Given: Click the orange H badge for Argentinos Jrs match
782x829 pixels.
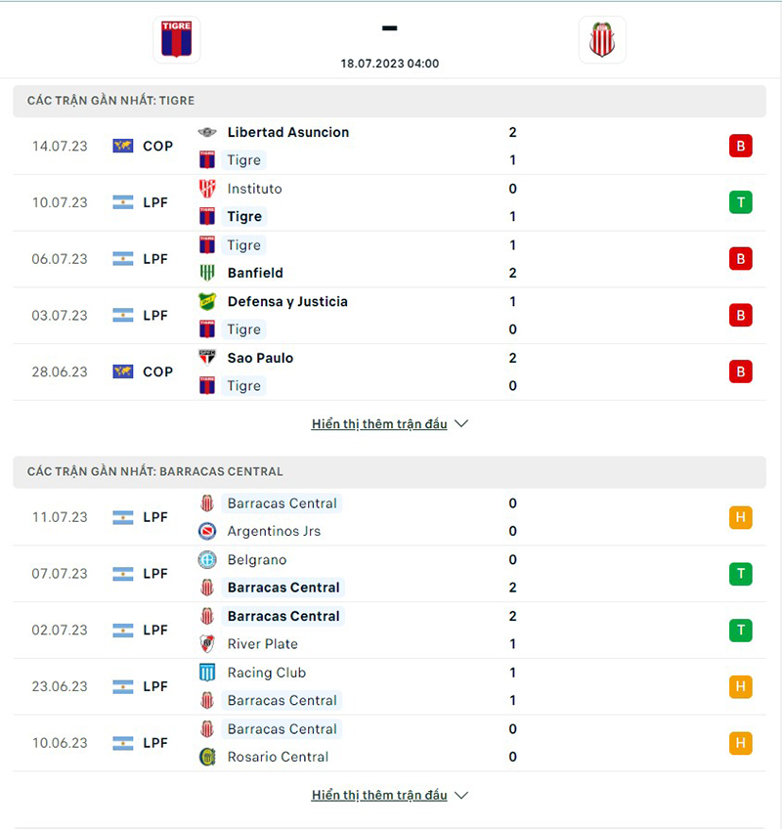Looking at the screenshot, I should tap(740, 517).
